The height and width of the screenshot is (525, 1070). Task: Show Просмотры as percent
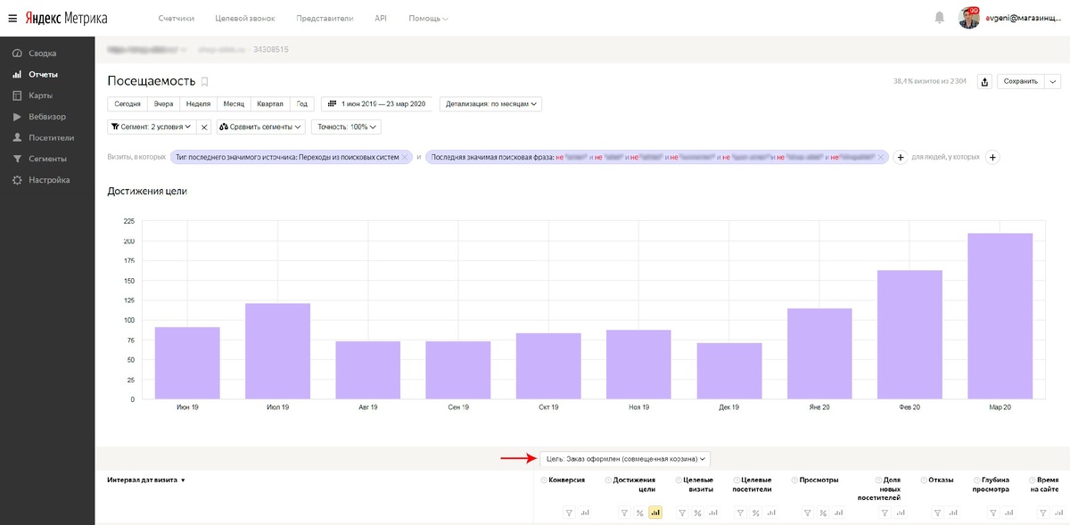point(825,513)
